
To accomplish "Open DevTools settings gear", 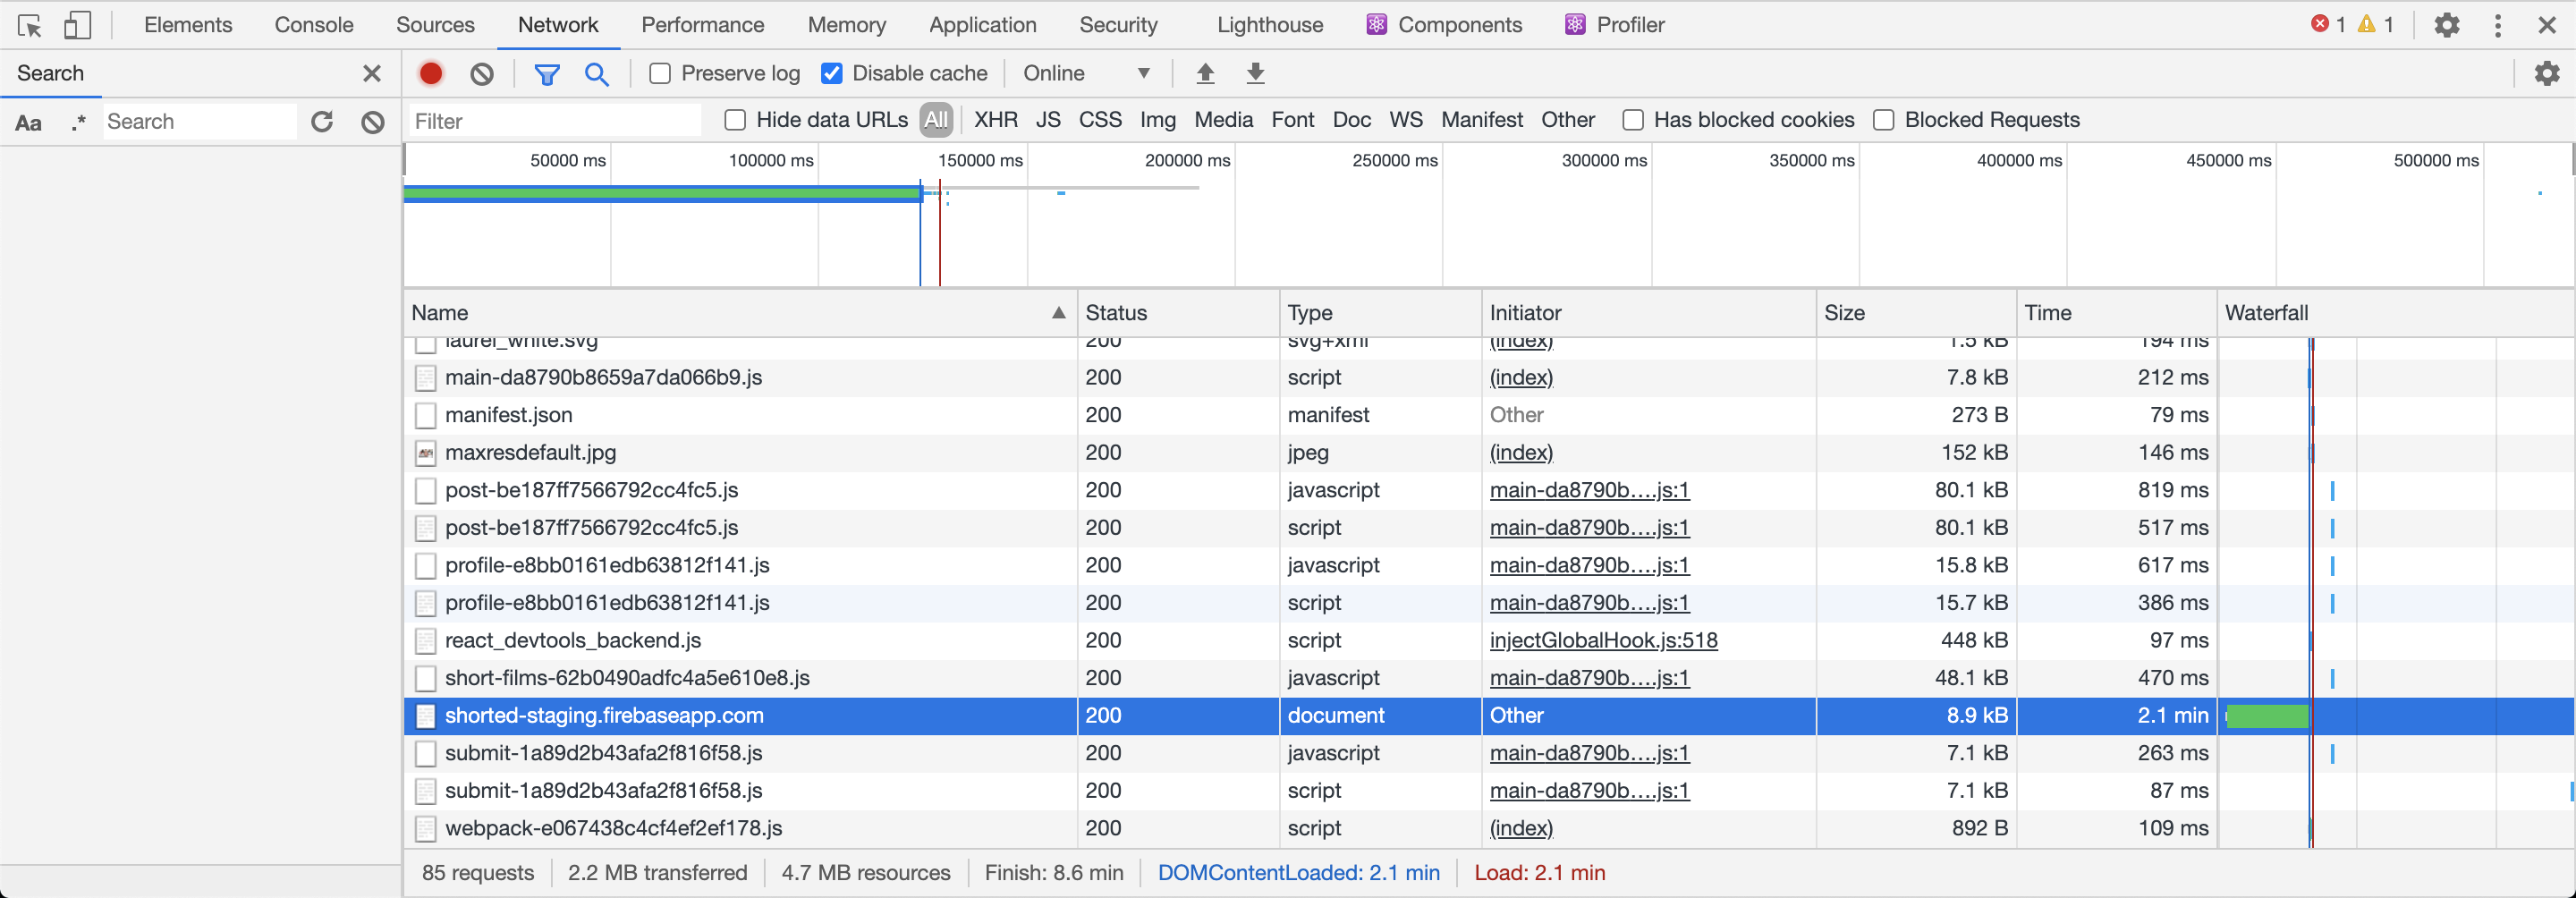I will pos(2446,25).
